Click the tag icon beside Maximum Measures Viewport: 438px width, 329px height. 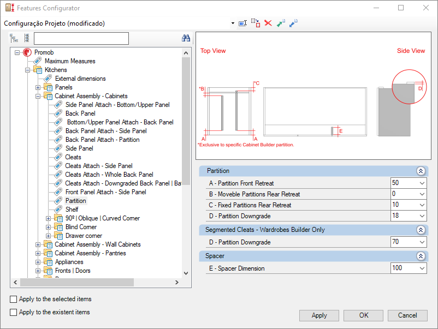click(x=38, y=61)
